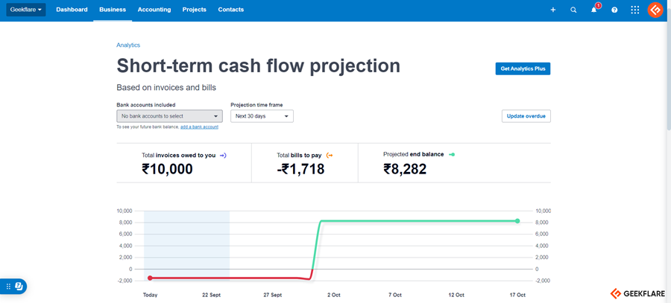Click the invoices owed arrow icon
Viewport: 671px width, 303px height.
223,156
